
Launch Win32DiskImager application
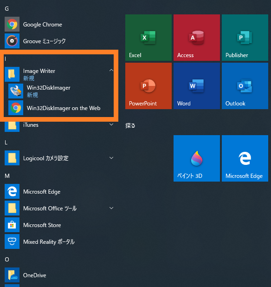pos(61,91)
